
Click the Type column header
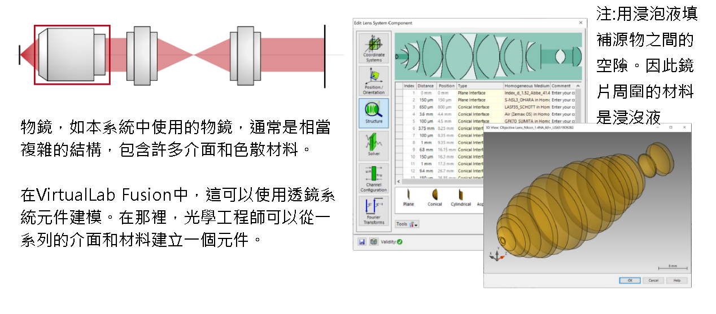coord(479,86)
